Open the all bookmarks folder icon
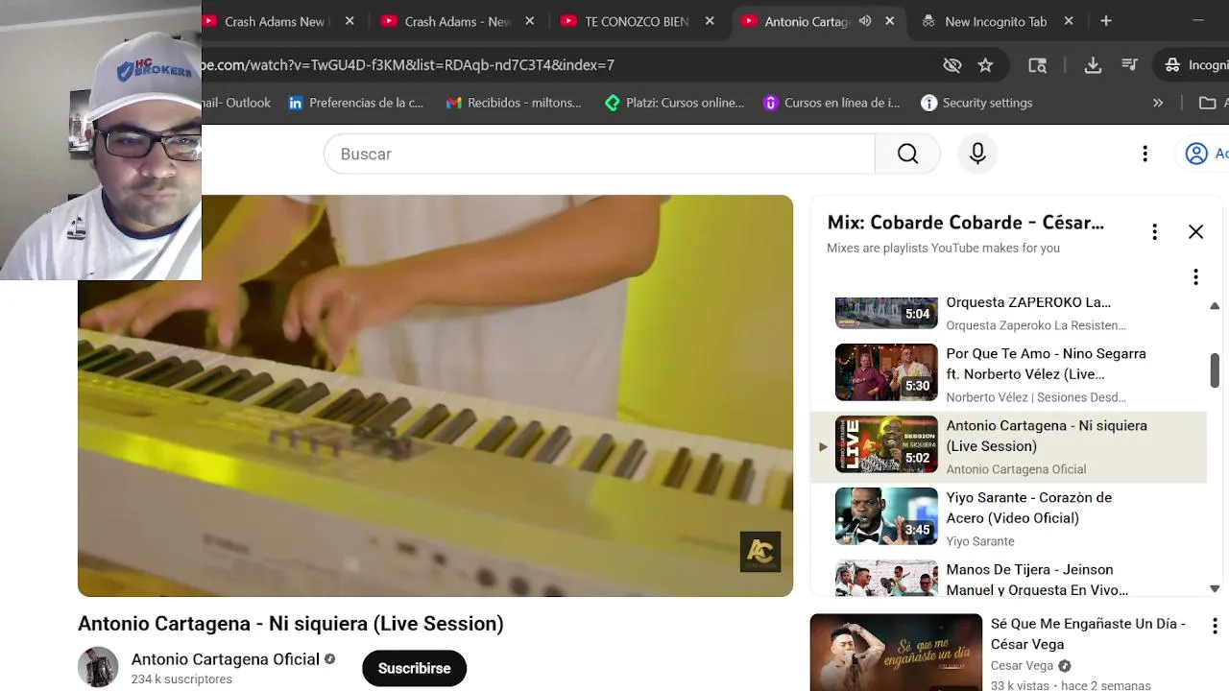This screenshot has width=1229, height=691. point(1208,103)
